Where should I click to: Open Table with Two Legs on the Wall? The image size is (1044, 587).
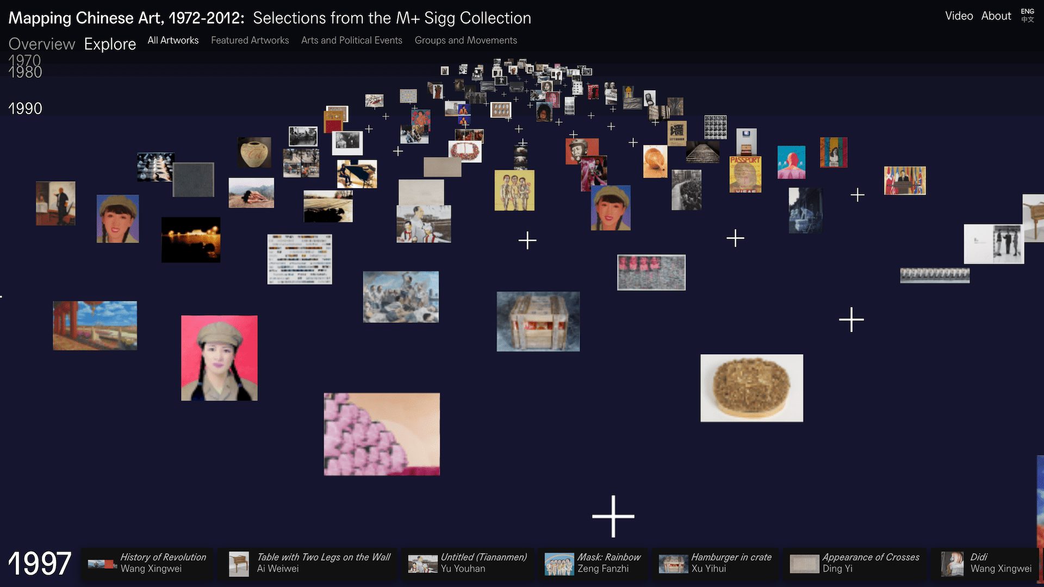[308, 563]
